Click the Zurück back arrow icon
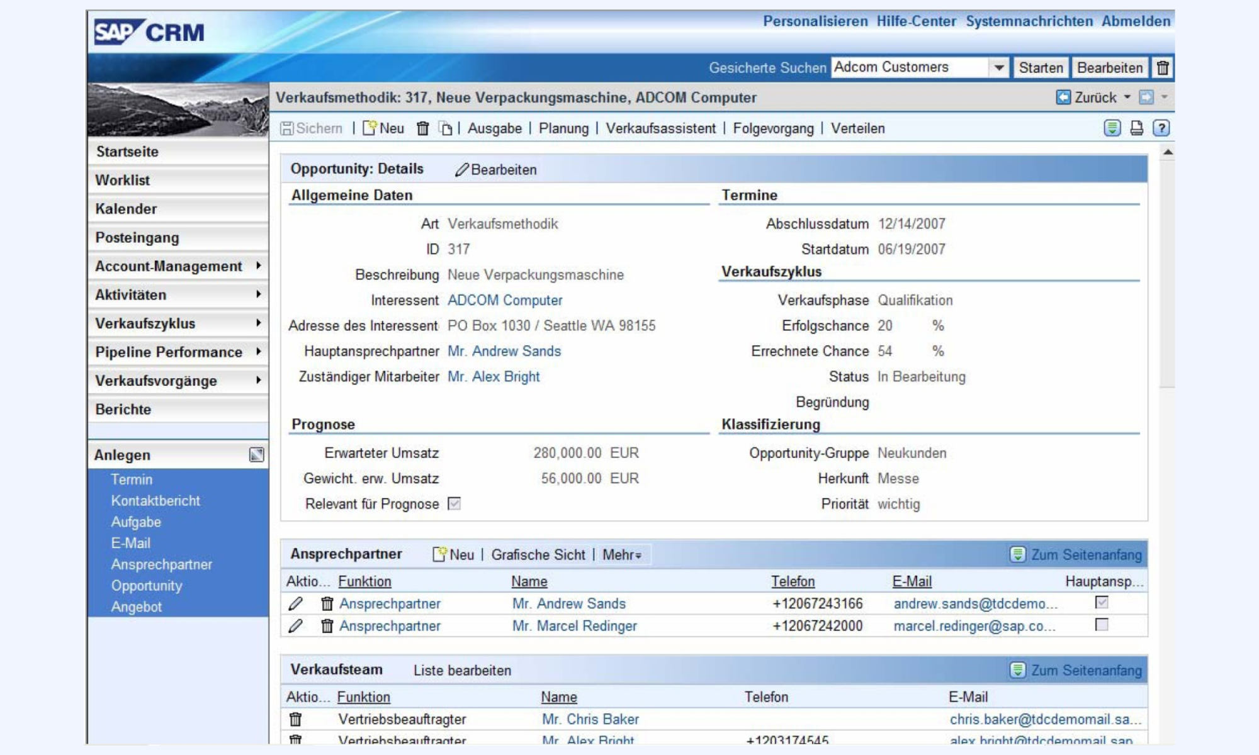 coord(1063,98)
